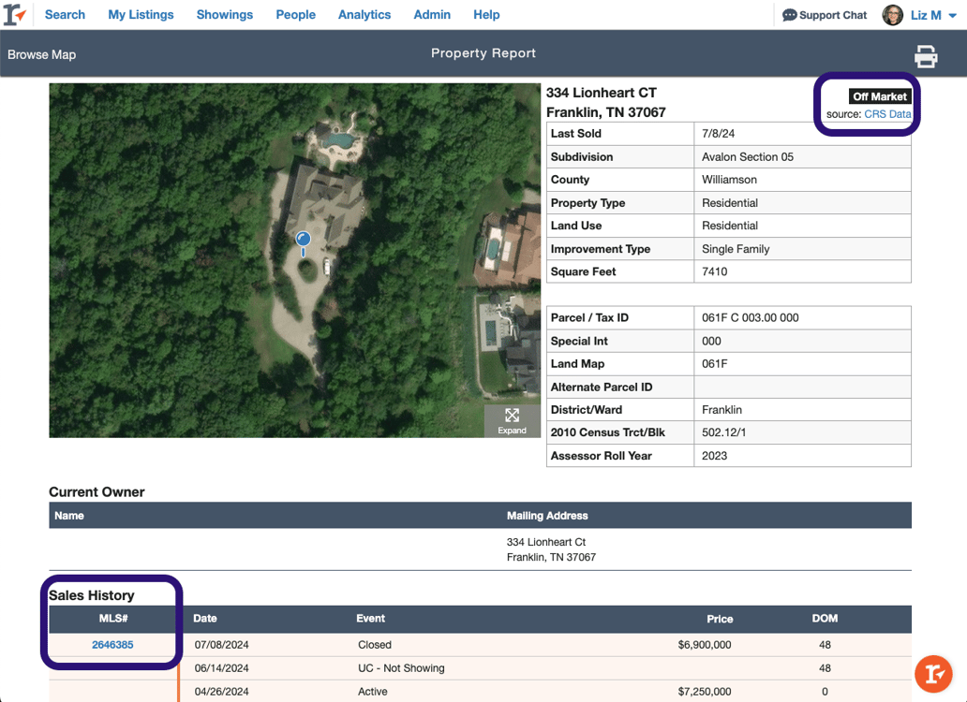
Task: Go to My Listings
Action: pos(141,15)
